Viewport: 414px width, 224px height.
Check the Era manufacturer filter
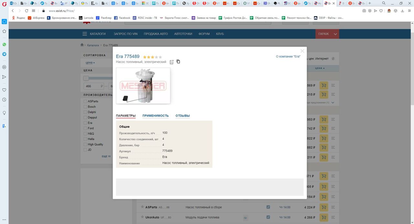click(x=85, y=123)
